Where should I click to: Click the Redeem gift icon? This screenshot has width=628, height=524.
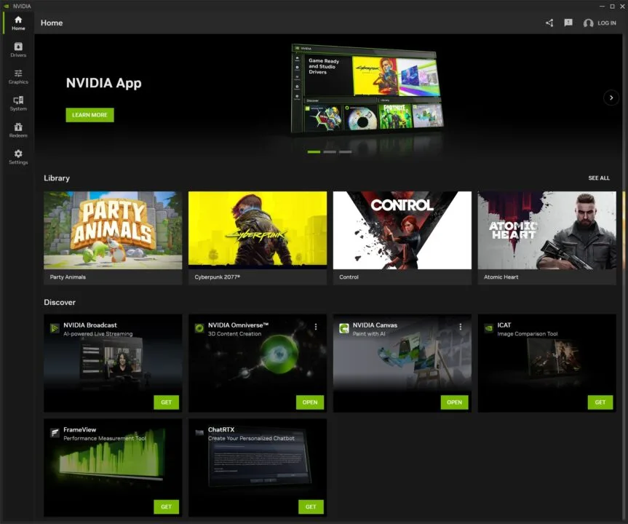(x=17, y=130)
